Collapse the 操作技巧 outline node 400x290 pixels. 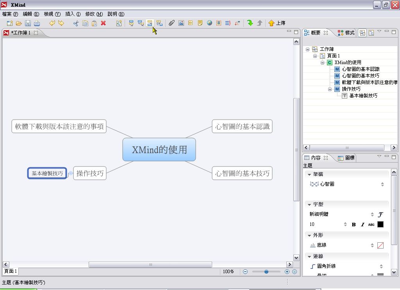(x=330, y=89)
